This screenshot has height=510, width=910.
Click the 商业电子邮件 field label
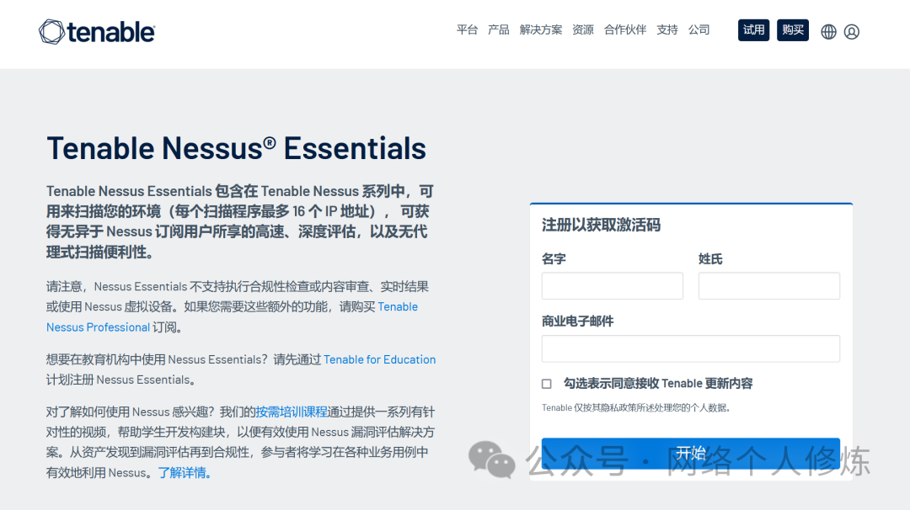tap(577, 321)
